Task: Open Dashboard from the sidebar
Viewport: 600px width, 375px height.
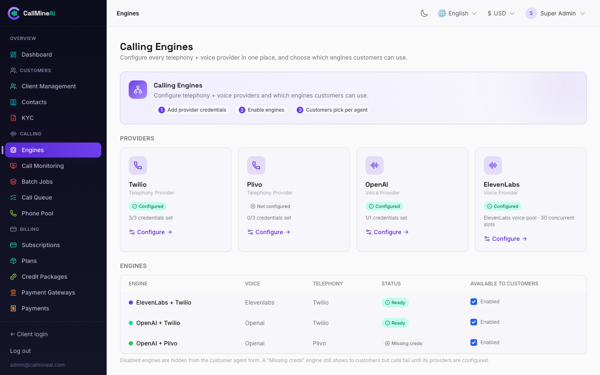Action: click(53, 55)
